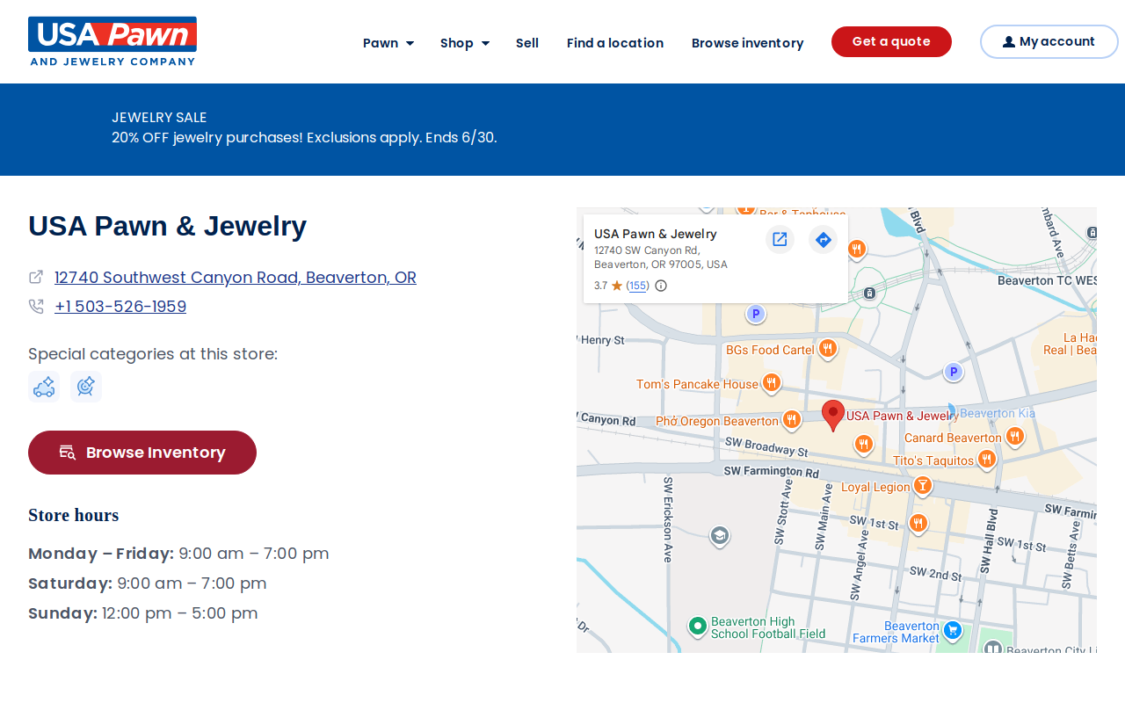The image size is (1125, 703).
Task: Open the Pawn dropdown menu
Action: click(x=388, y=43)
